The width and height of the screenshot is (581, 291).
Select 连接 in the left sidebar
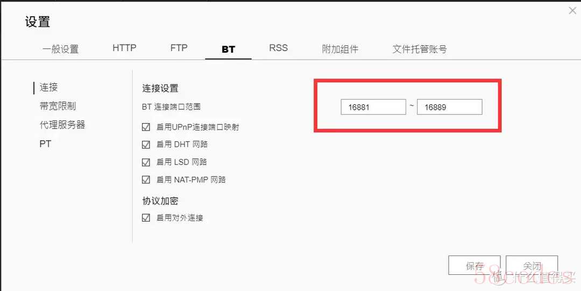48,88
